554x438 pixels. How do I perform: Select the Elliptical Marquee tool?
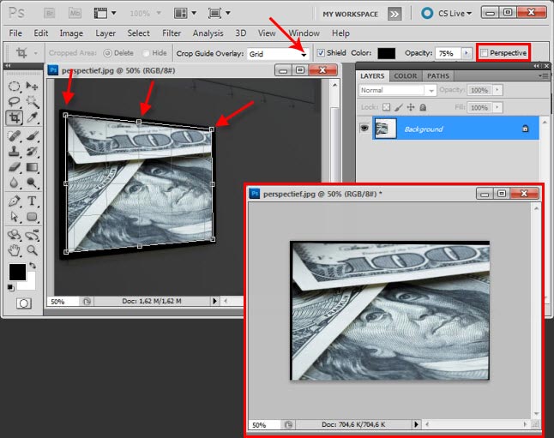tap(14, 86)
